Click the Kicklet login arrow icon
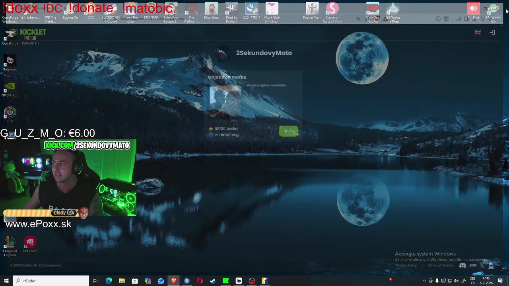 [x=492, y=33]
